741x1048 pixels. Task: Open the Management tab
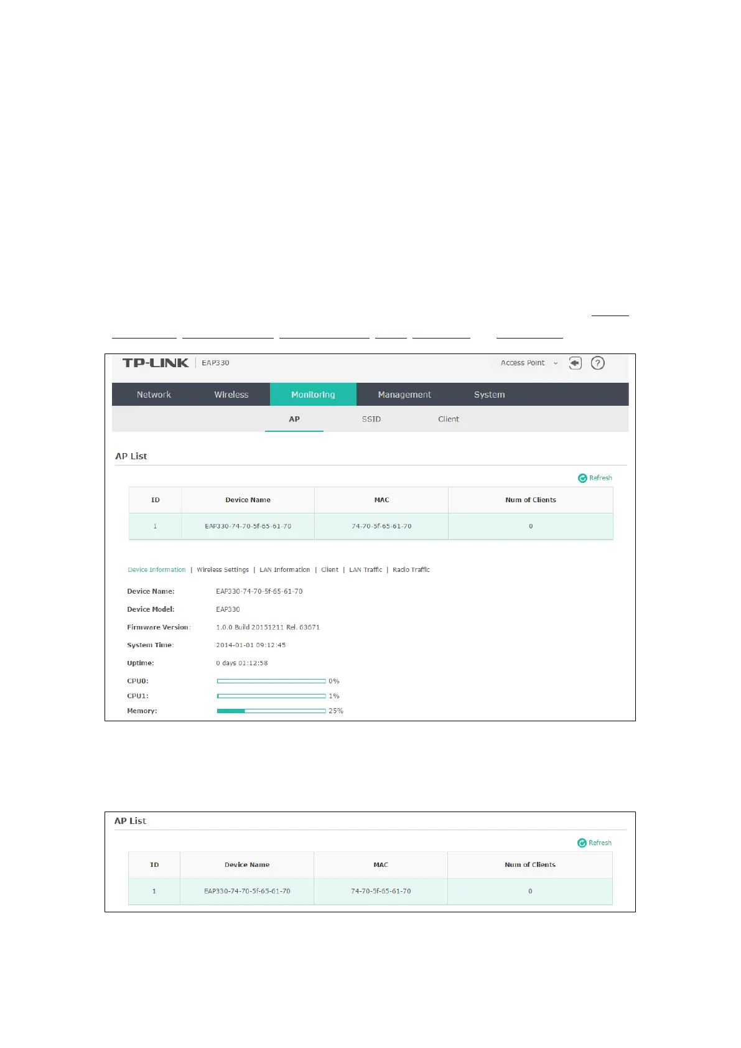(404, 395)
